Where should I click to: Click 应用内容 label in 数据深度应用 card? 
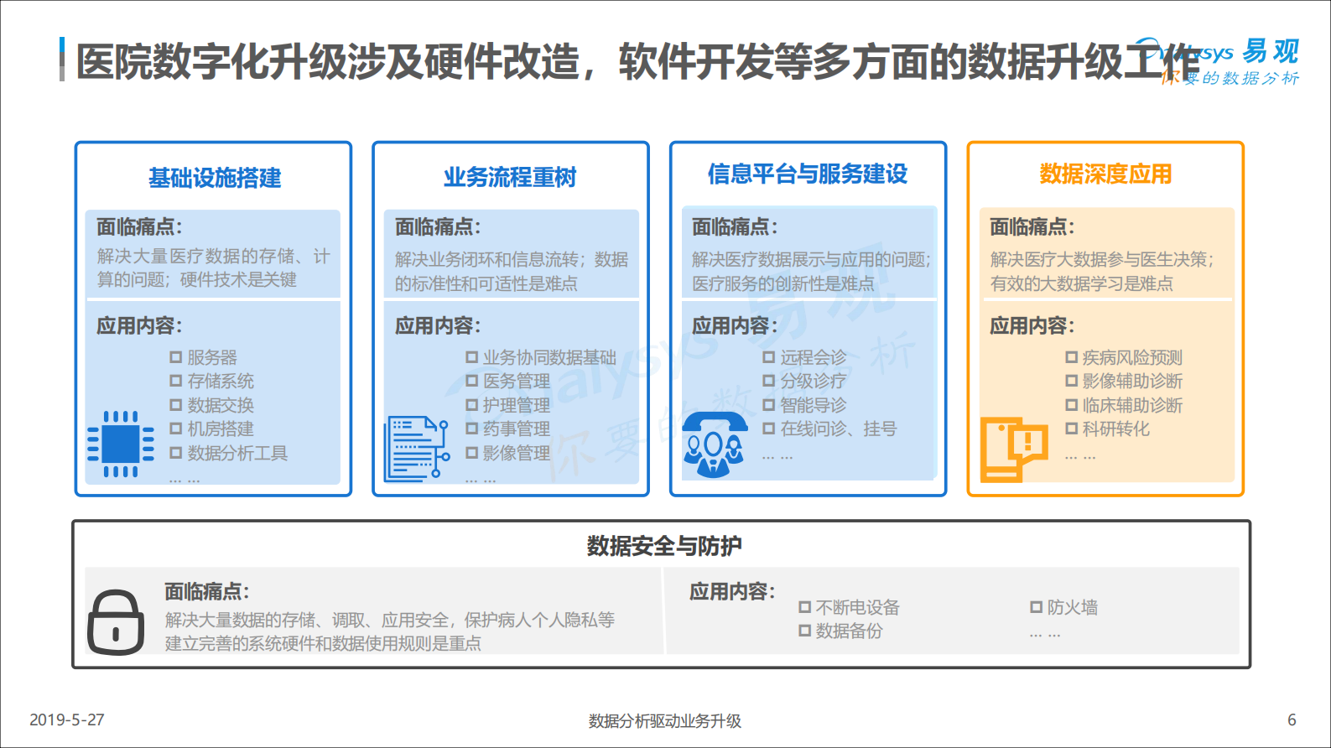click(1032, 325)
